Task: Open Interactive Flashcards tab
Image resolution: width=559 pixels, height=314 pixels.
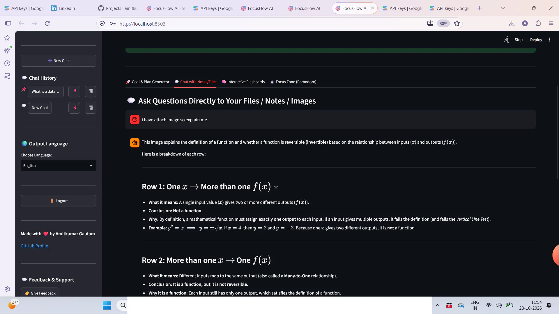Action: pos(243,82)
